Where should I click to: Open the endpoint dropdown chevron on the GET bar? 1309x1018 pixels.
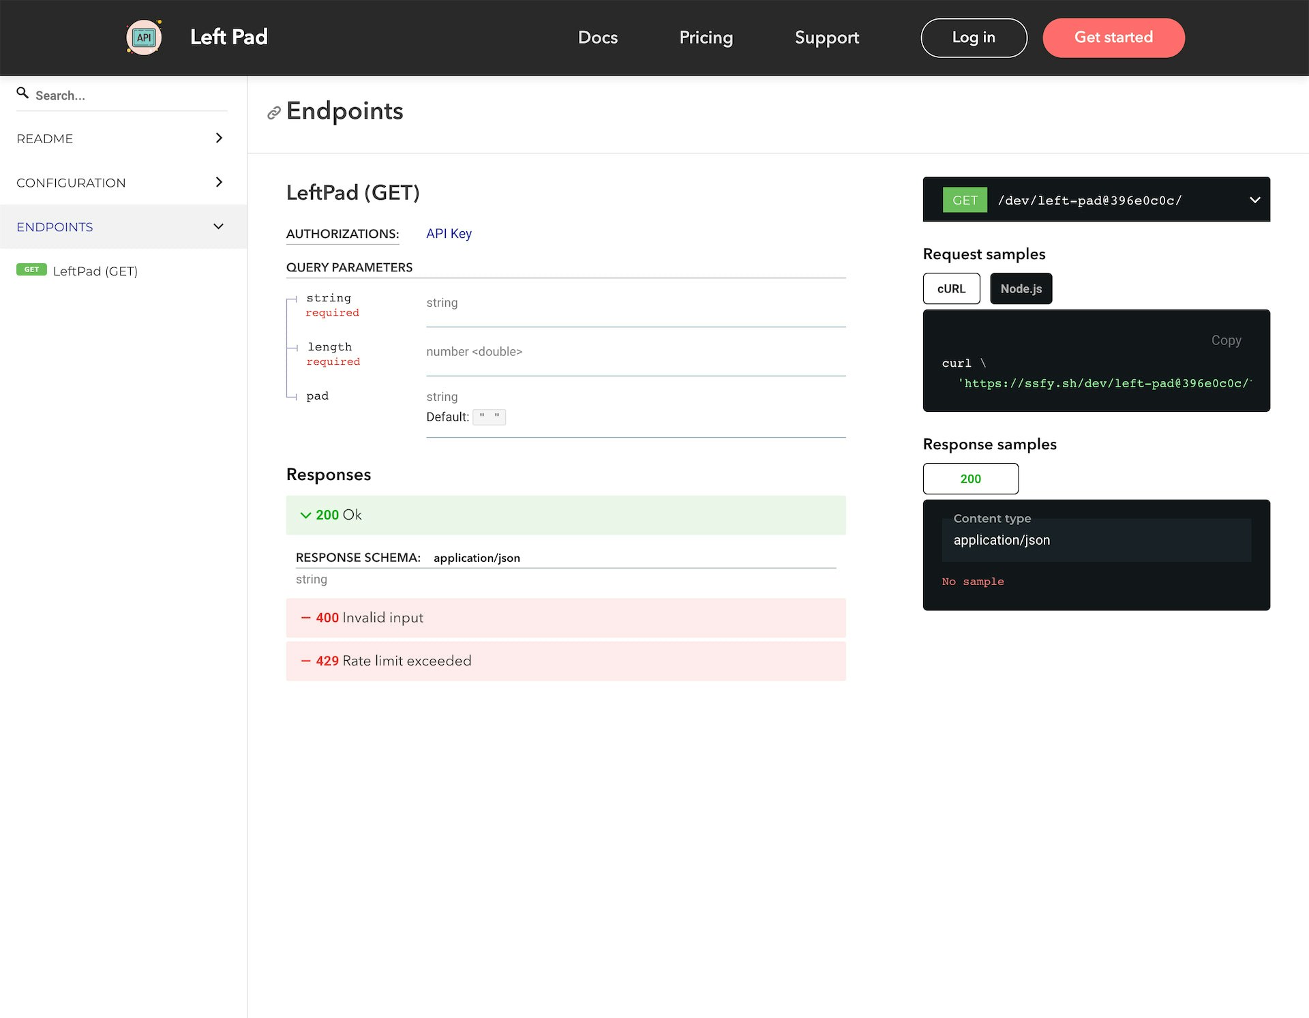[1254, 200]
